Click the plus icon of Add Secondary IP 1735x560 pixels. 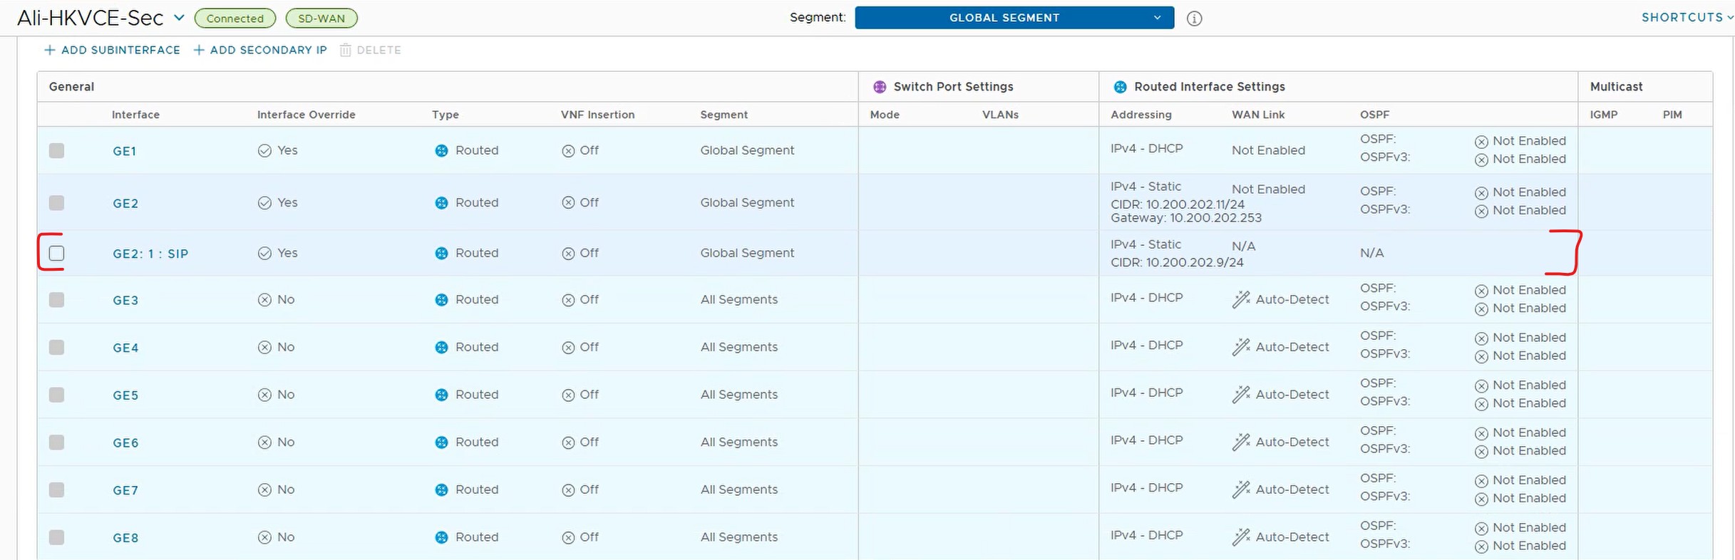(199, 50)
